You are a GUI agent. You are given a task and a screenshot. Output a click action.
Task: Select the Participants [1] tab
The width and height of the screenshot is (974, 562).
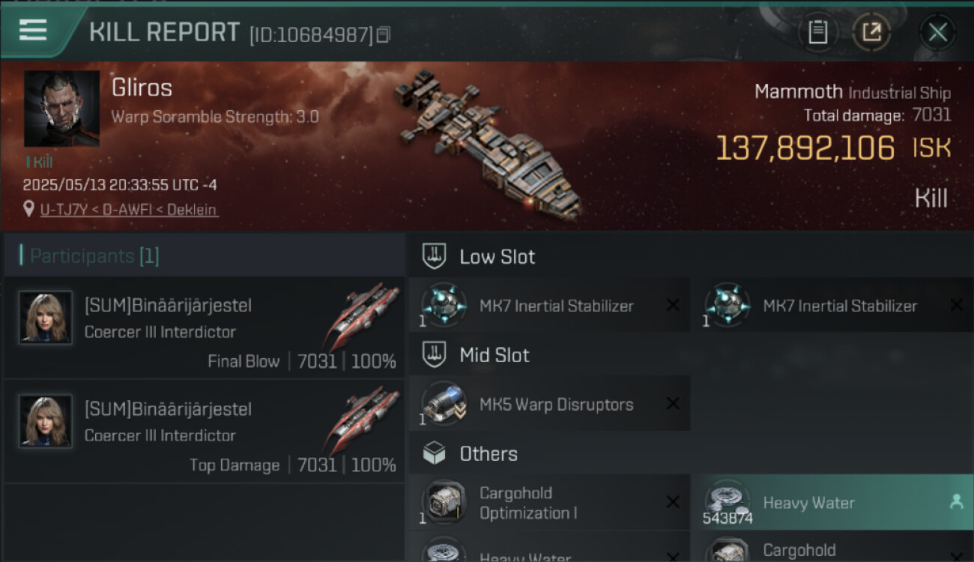click(94, 256)
